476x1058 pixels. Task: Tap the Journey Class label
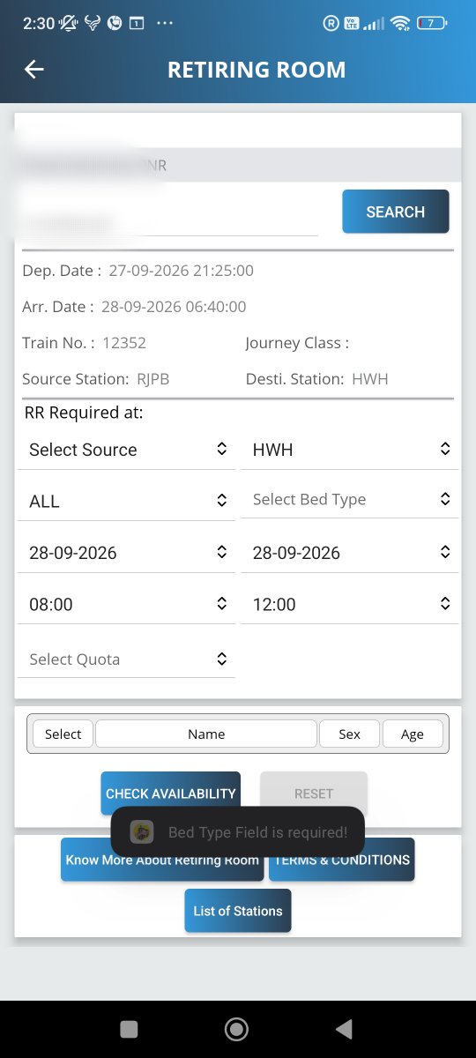tap(297, 343)
